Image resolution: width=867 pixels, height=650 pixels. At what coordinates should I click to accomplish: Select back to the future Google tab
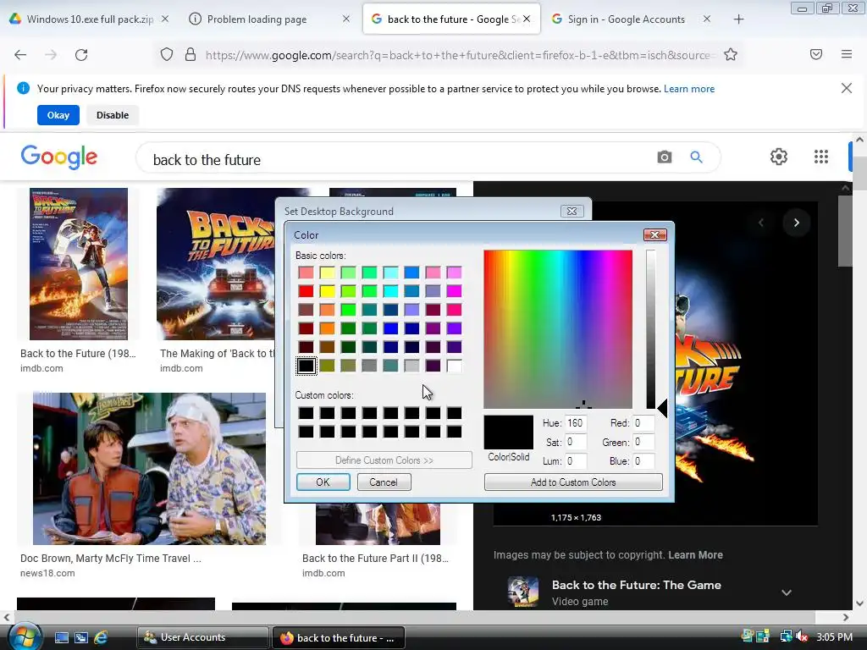[451, 19]
